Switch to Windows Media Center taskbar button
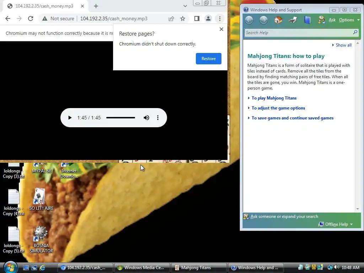Screen dimensions: 364x273 (141, 268)
